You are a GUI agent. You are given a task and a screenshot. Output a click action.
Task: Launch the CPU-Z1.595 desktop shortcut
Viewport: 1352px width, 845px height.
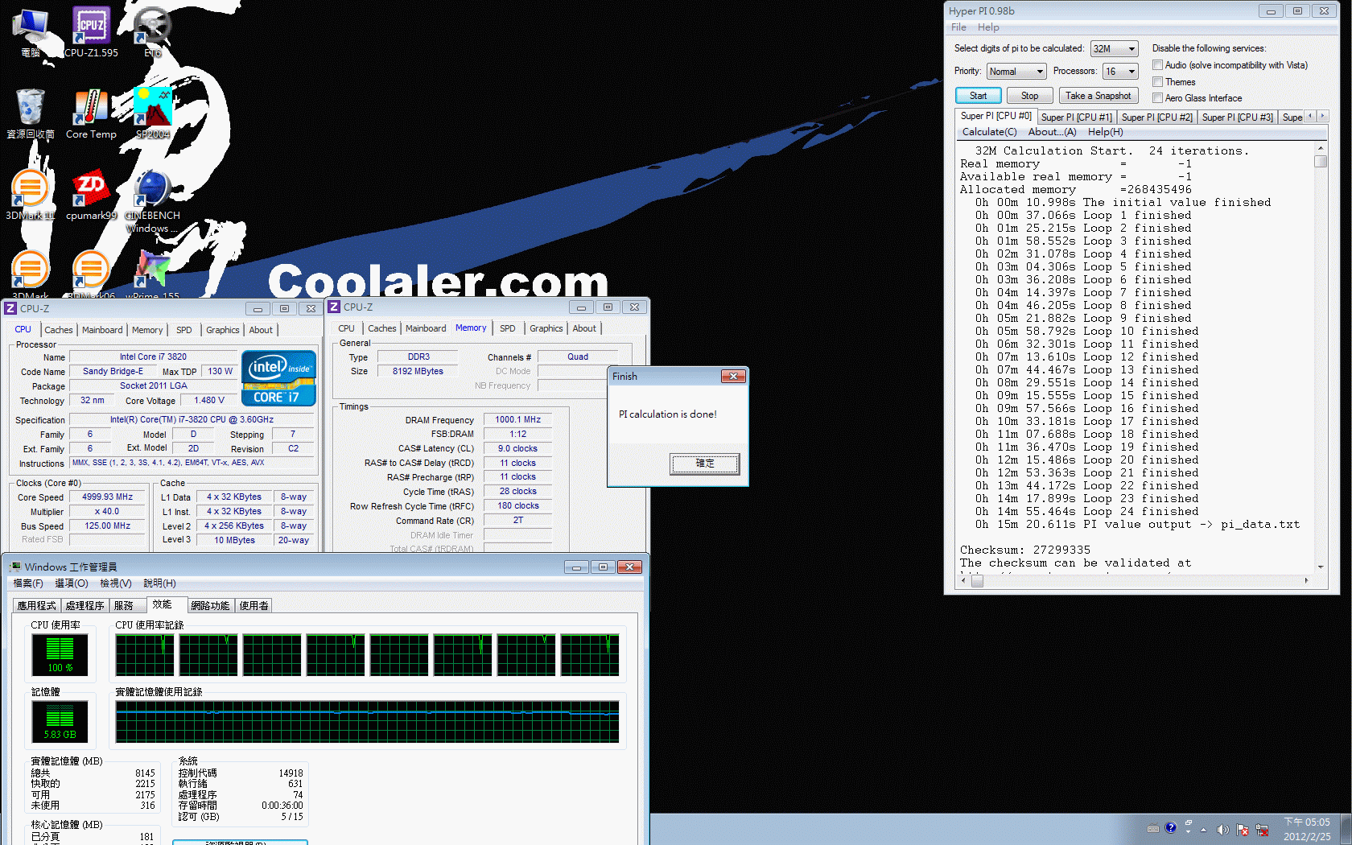91,32
